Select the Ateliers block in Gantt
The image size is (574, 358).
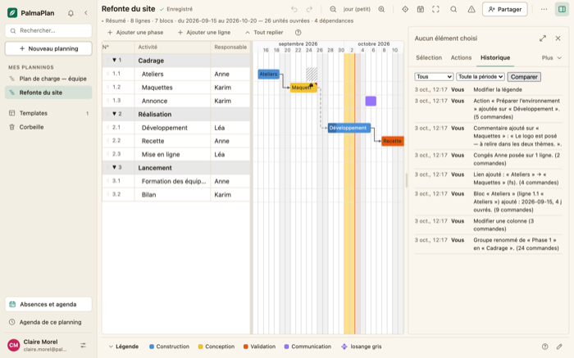269,75
